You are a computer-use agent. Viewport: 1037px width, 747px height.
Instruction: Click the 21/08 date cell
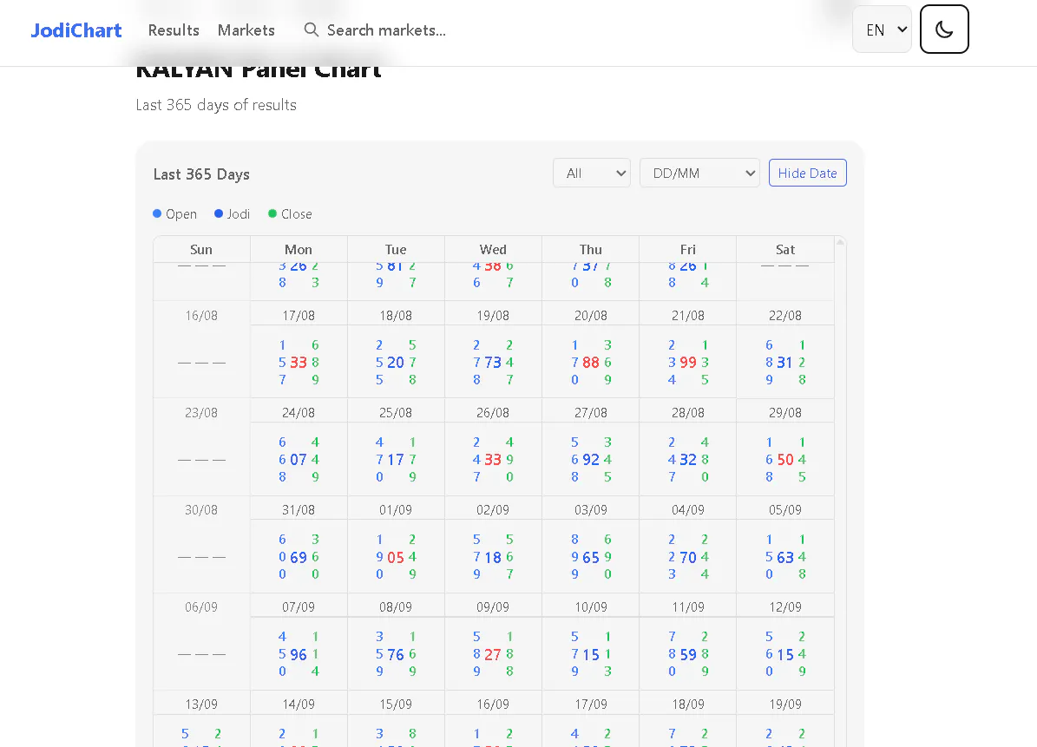pyautogui.click(x=688, y=316)
